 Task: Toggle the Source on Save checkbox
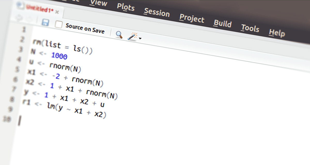59,24
